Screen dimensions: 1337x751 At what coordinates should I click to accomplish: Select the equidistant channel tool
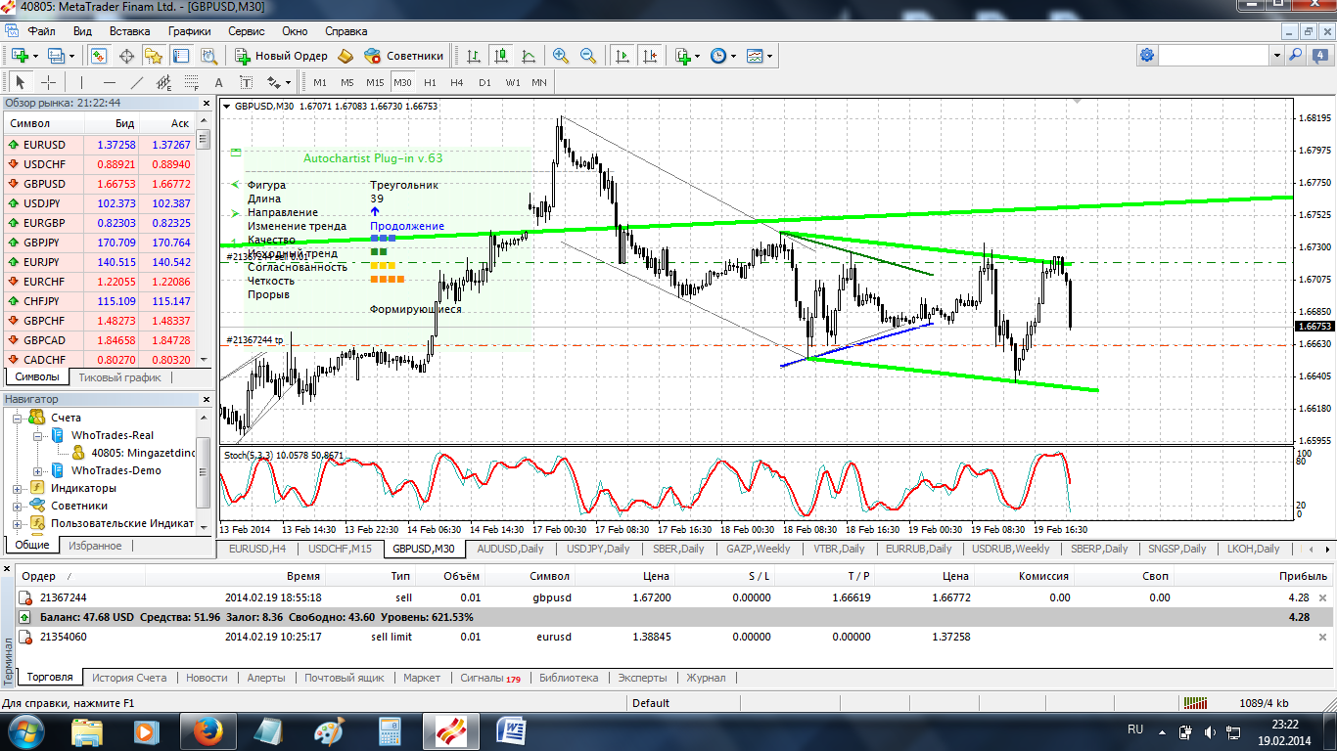[163, 82]
